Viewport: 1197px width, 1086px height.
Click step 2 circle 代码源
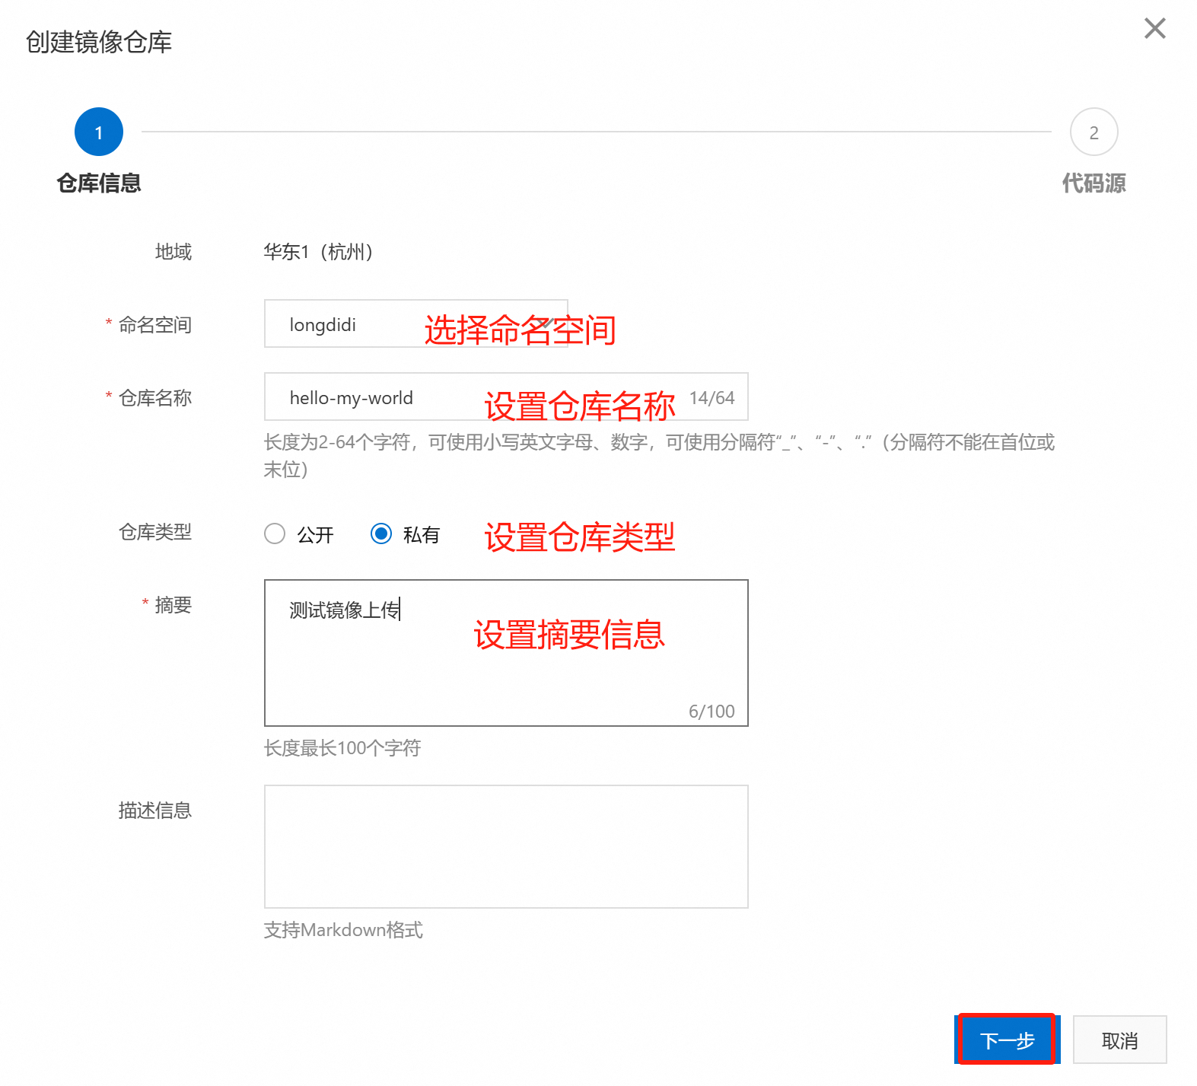(1094, 132)
